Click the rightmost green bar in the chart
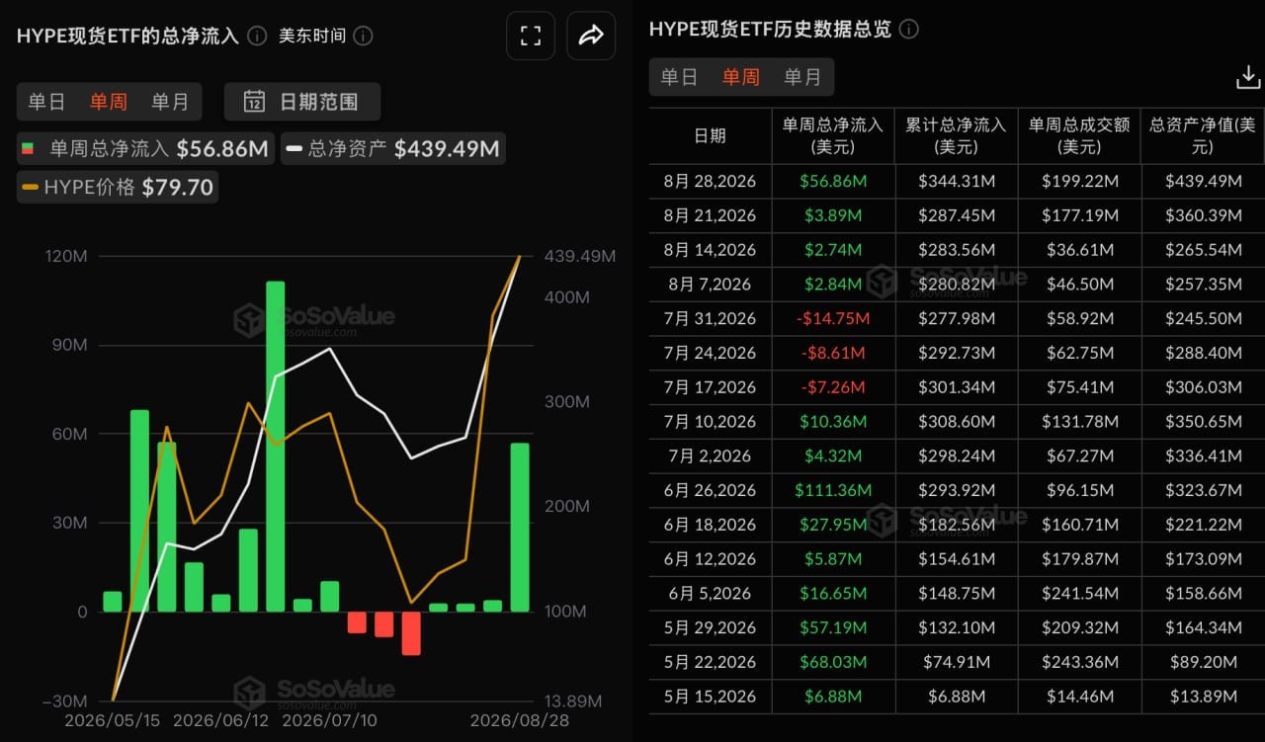 (x=520, y=528)
